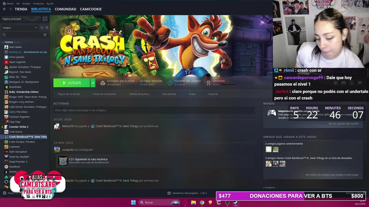369x207 pixels.
Task: Go forward with the right arrow
Action: click(x=10, y=9)
